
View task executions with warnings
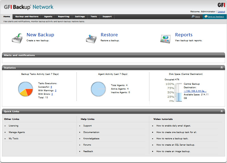[x=56, y=90]
